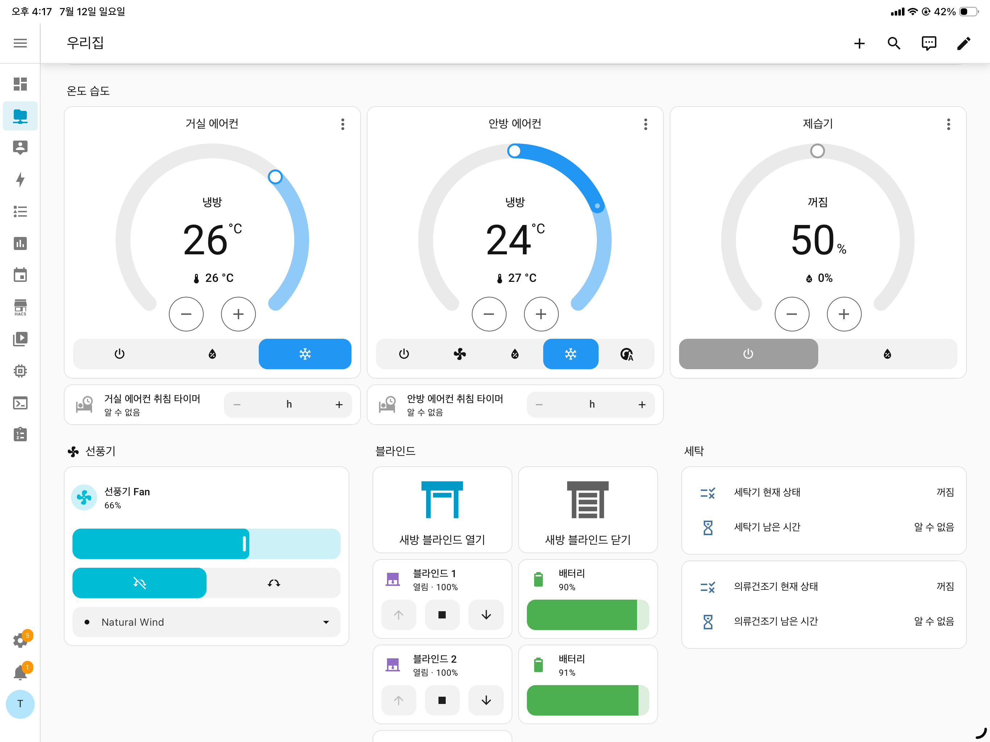
Task: Toggle 선풍기 oscillation on
Action: click(x=274, y=583)
